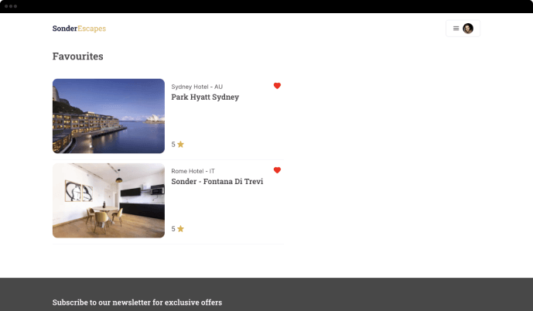
Task: Click the newsletter subscribe heading text
Action: coord(137,302)
